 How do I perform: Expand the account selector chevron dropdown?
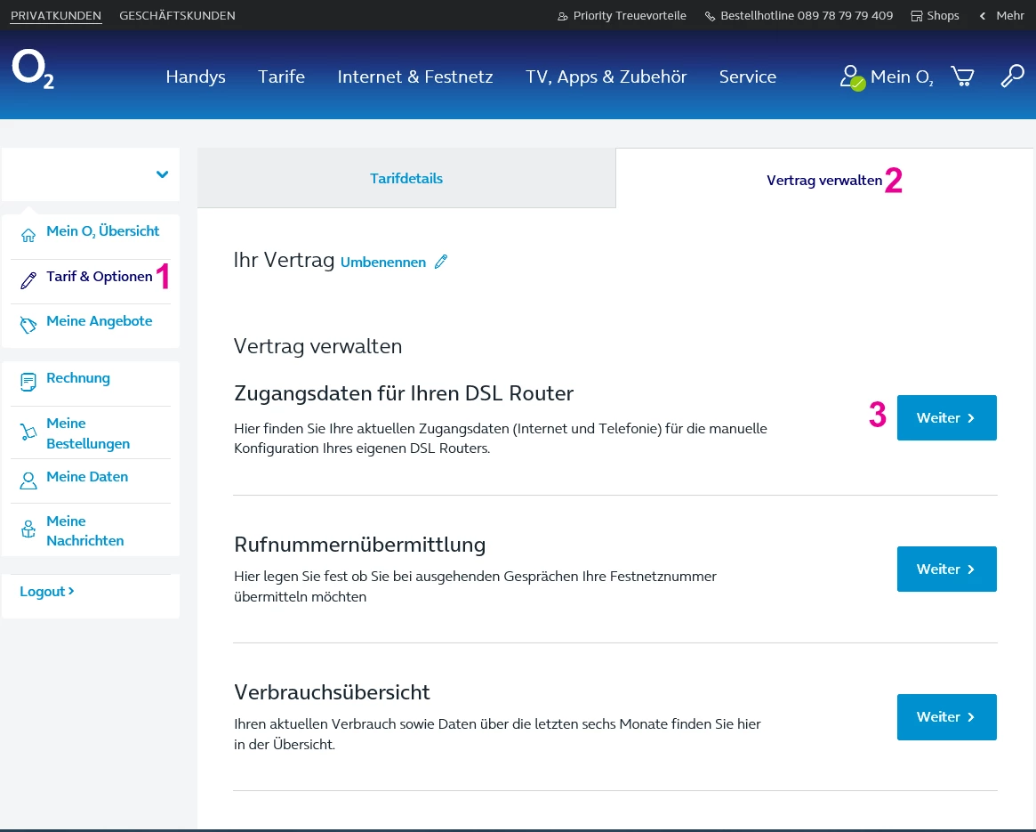pyautogui.click(x=162, y=174)
